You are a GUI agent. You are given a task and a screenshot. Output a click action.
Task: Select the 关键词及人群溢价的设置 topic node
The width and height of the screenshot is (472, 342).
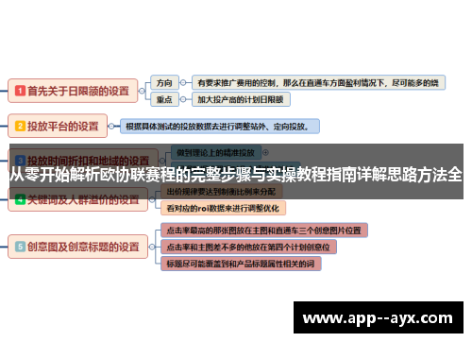pos(77,199)
